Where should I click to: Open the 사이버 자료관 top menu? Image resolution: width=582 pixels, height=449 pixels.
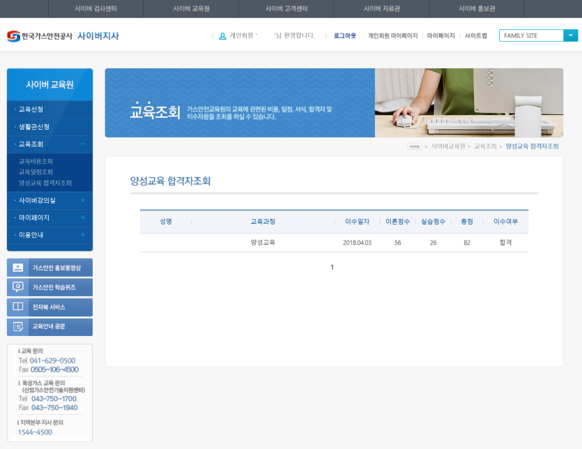pyautogui.click(x=381, y=8)
